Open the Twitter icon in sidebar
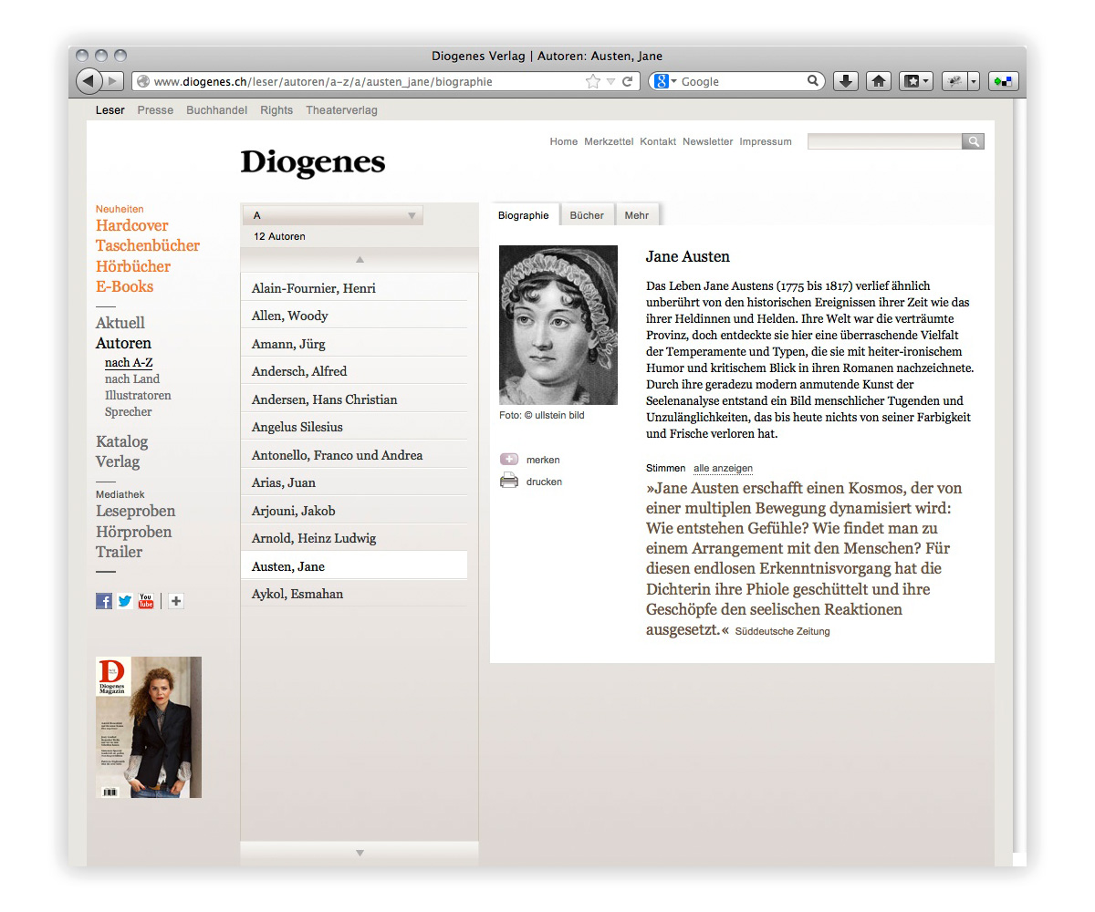The width and height of the screenshot is (1095, 912). [125, 601]
